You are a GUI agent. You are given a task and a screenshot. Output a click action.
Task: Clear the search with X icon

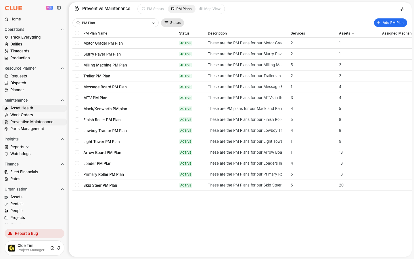pos(154,23)
